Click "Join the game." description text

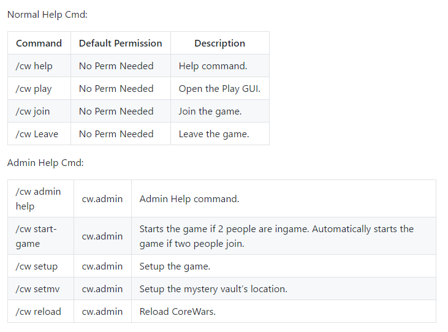click(x=210, y=111)
